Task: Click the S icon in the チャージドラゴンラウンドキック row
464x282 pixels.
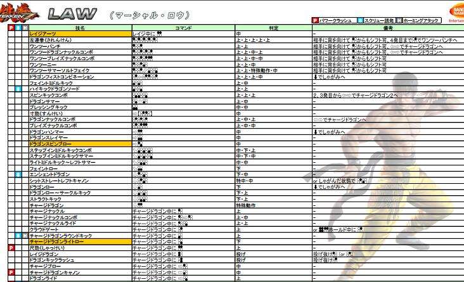Action: coord(18,236)
